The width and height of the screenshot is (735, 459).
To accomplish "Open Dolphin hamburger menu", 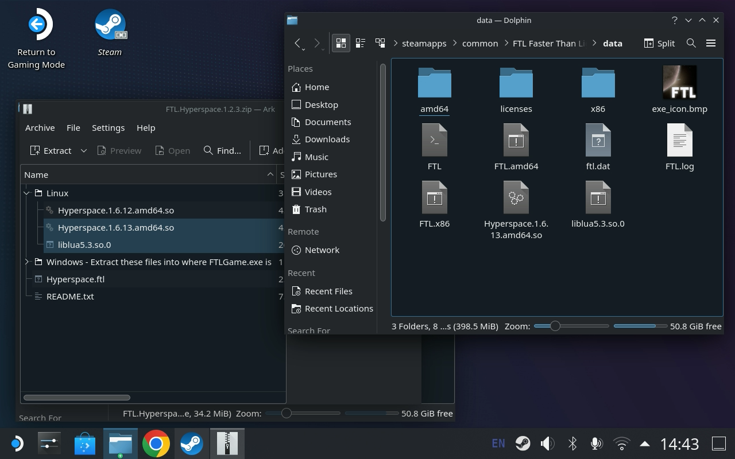I will coord(711,43).
